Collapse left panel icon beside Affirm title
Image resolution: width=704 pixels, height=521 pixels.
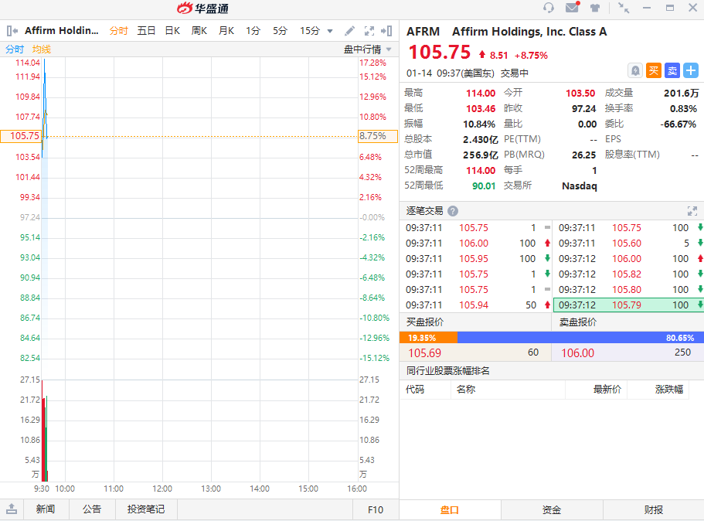pyautogui.click(x=12, y=31)
